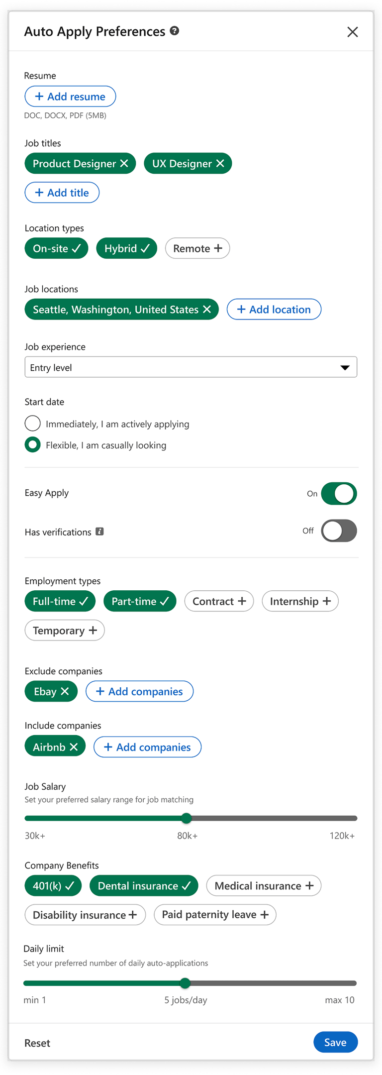Select Immediately, I am actively applying
The height and width of the screenshot is (1075, 382).
pyautogui.click(x=33, y=424)
